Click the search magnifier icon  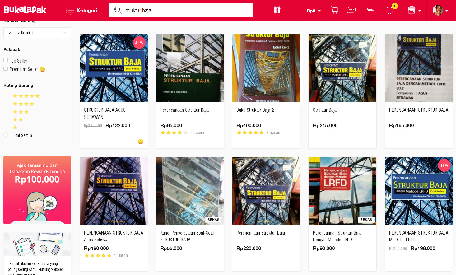(x=118, y=10)
